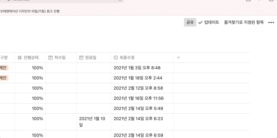The image size is (277, 138).
Task: Click the 공유 (Share) button
Action: pos(190,22)
